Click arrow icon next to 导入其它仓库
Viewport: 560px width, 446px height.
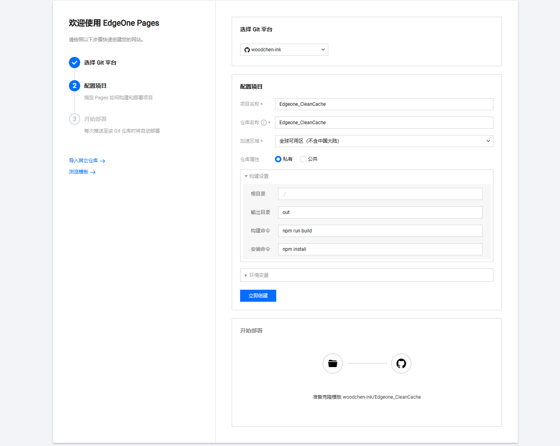(103, 161)
